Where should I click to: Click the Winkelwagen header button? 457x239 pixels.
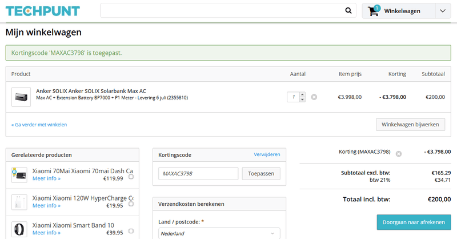tap(398, 11)
